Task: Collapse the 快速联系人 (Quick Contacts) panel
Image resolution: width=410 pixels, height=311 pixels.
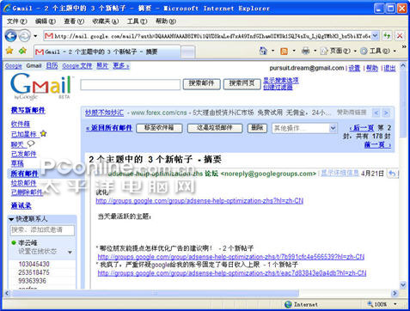Action: 11,219
